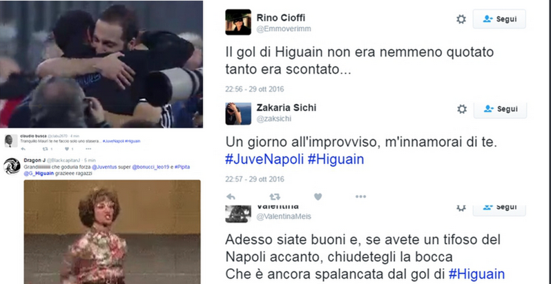Screen dimensions: 551x284
Task: Open the GIF of curly-haired woman
Action: pyautogui.click(x=112, y=232)
